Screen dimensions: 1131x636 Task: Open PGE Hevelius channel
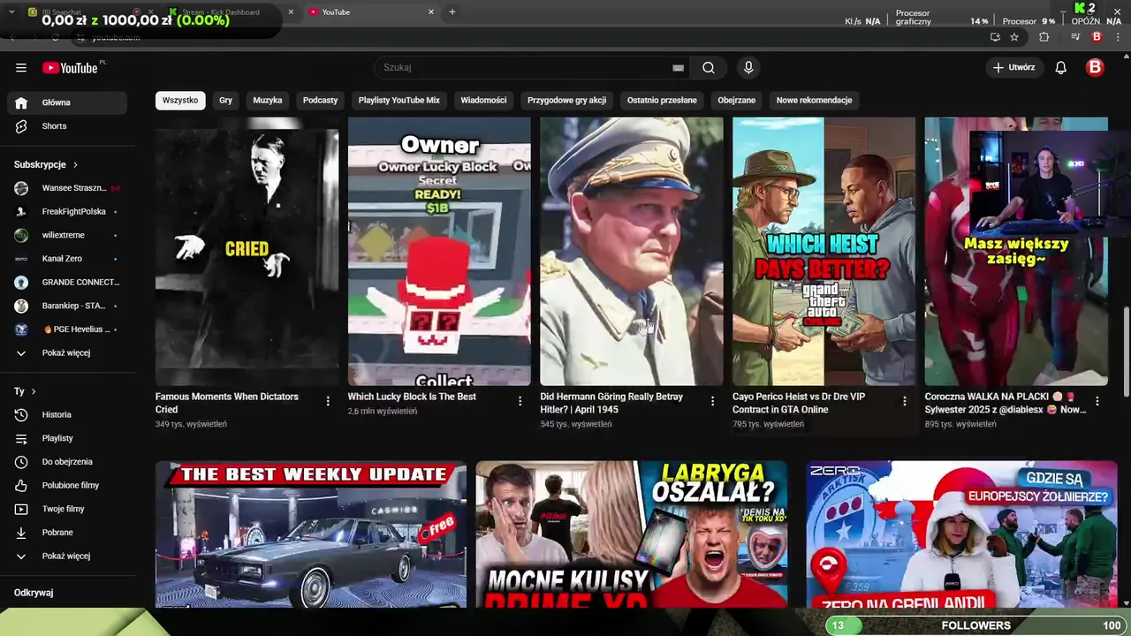click(67, 329)
